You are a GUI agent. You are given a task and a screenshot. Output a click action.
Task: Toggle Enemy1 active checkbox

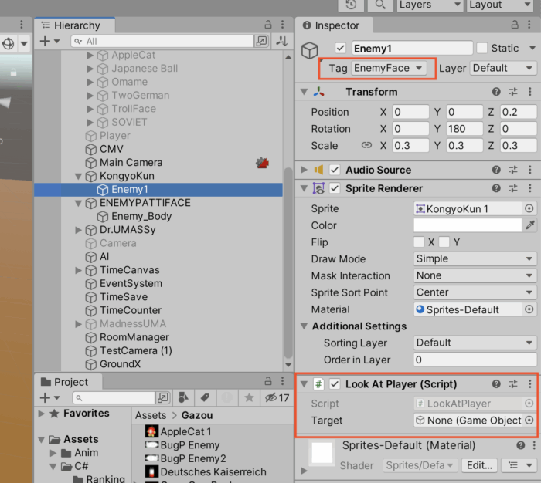pos(340,48)
